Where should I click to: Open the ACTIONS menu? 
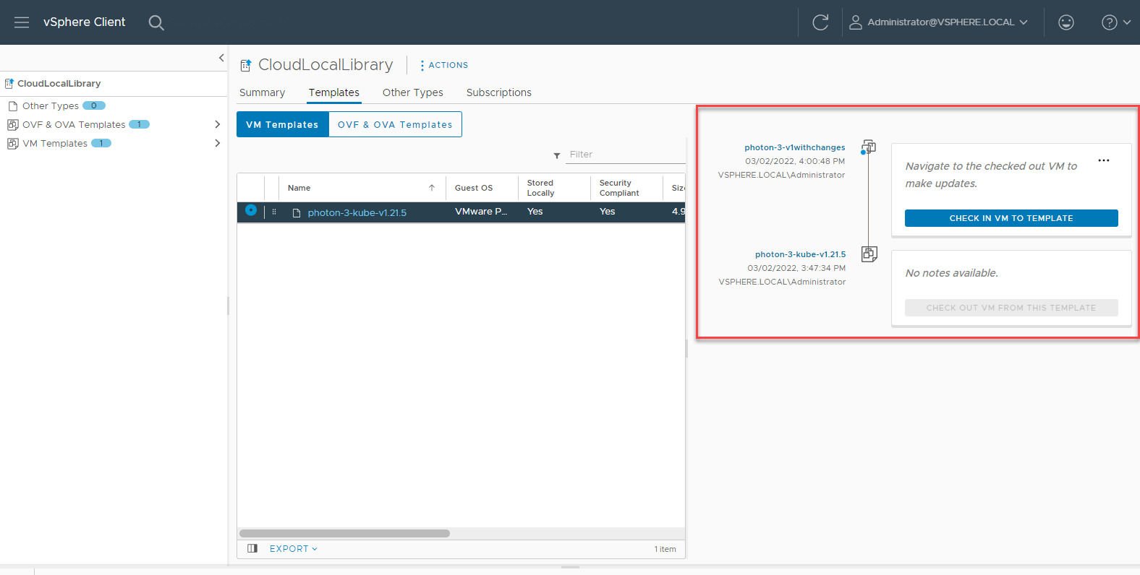point(444,65)
